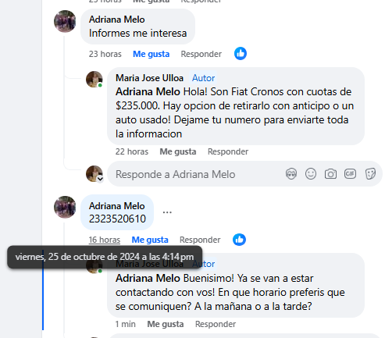
Task: Click Responder under 'Informes me interesa'
Action: [201, 54]
